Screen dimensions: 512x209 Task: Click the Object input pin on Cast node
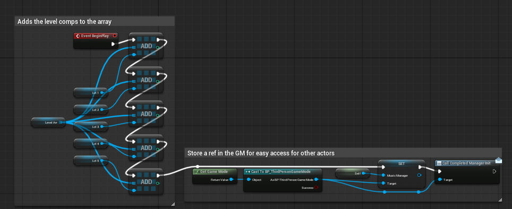pos(249,180)
